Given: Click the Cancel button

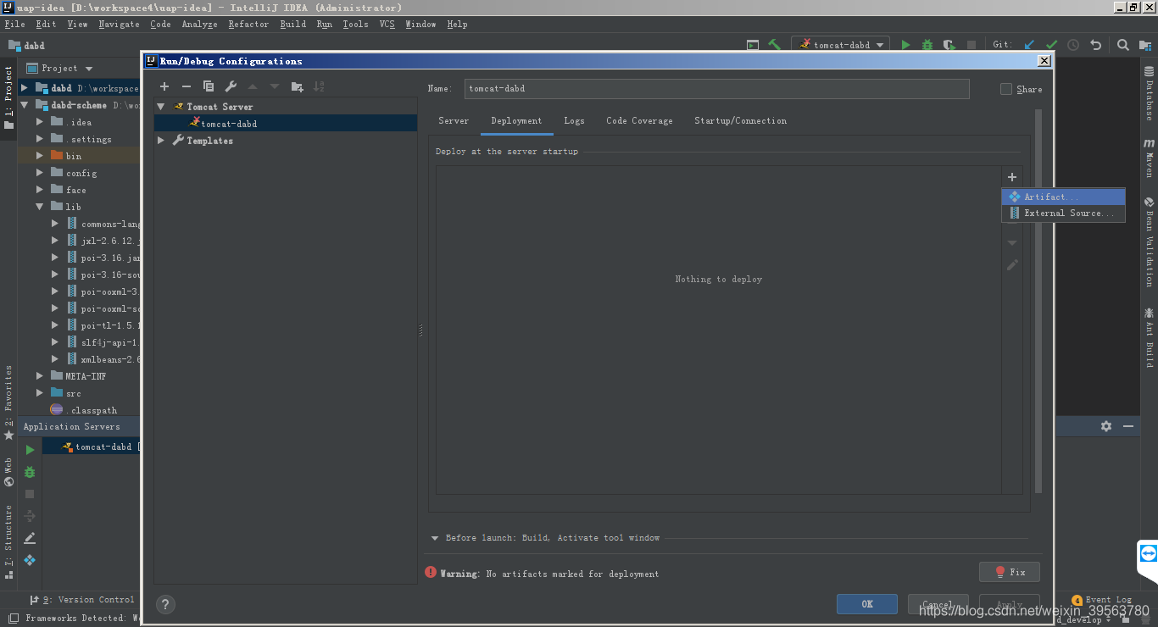Looking at the screenshot, I should [938, 604].
